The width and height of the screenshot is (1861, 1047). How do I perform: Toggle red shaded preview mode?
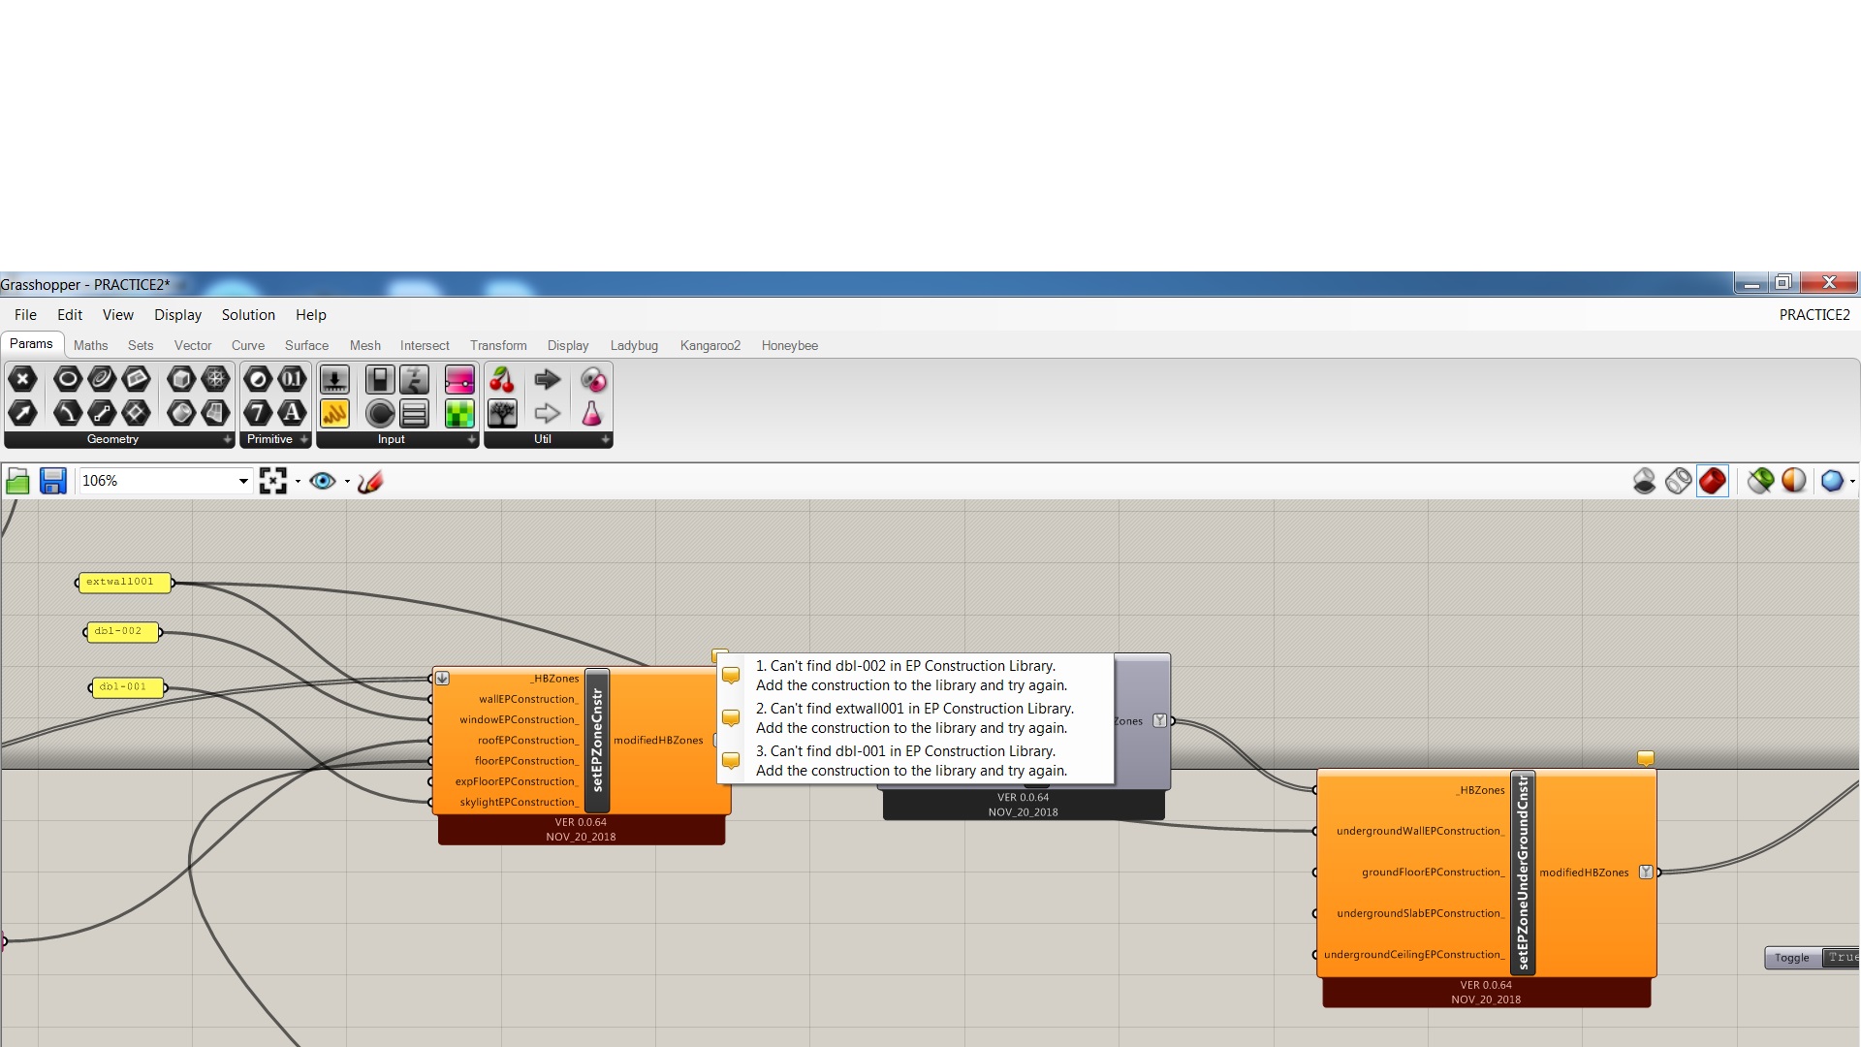1713,481
